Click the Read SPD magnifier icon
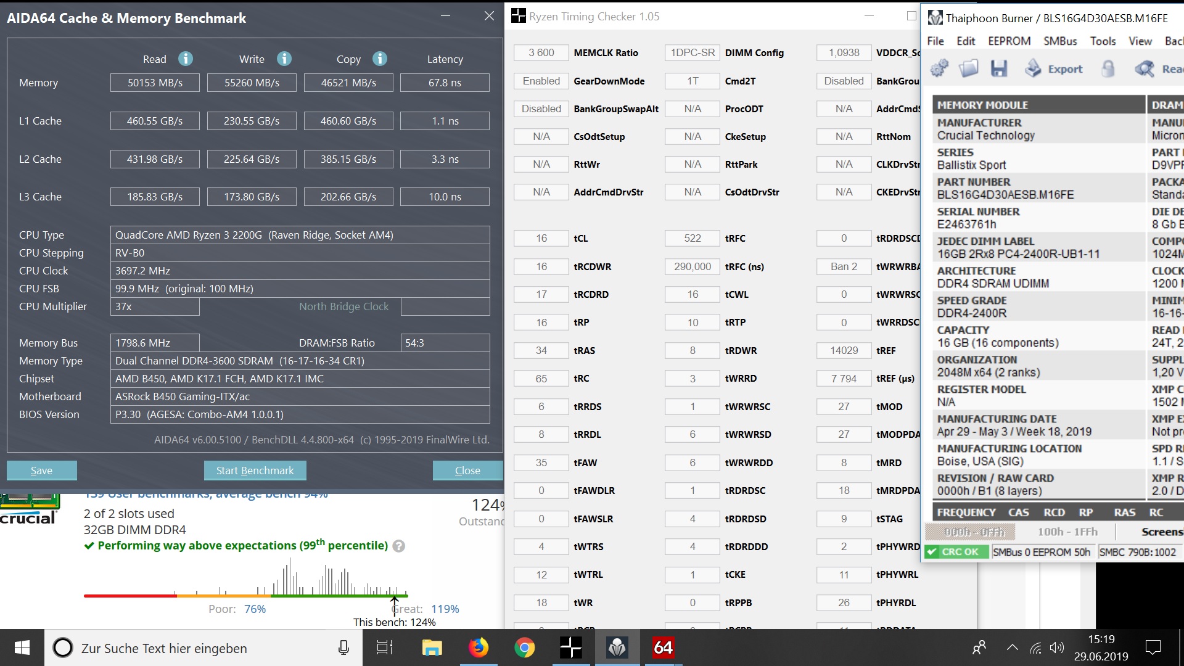 click(1145, 68)
